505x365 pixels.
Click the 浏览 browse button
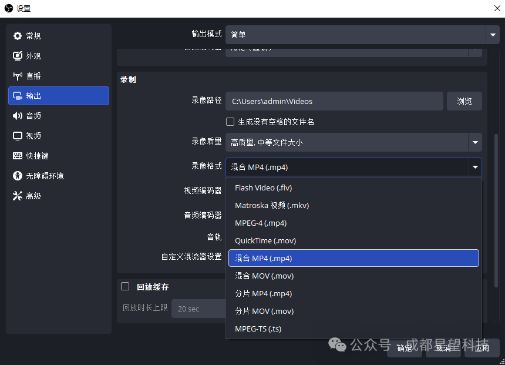click(464, 101)
